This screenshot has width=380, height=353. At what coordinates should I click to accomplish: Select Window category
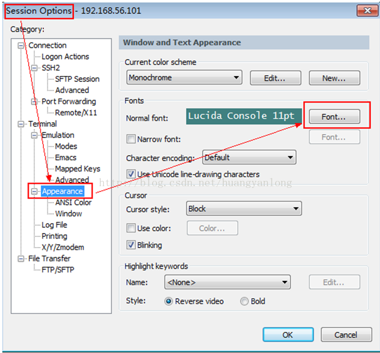(69, 214)
